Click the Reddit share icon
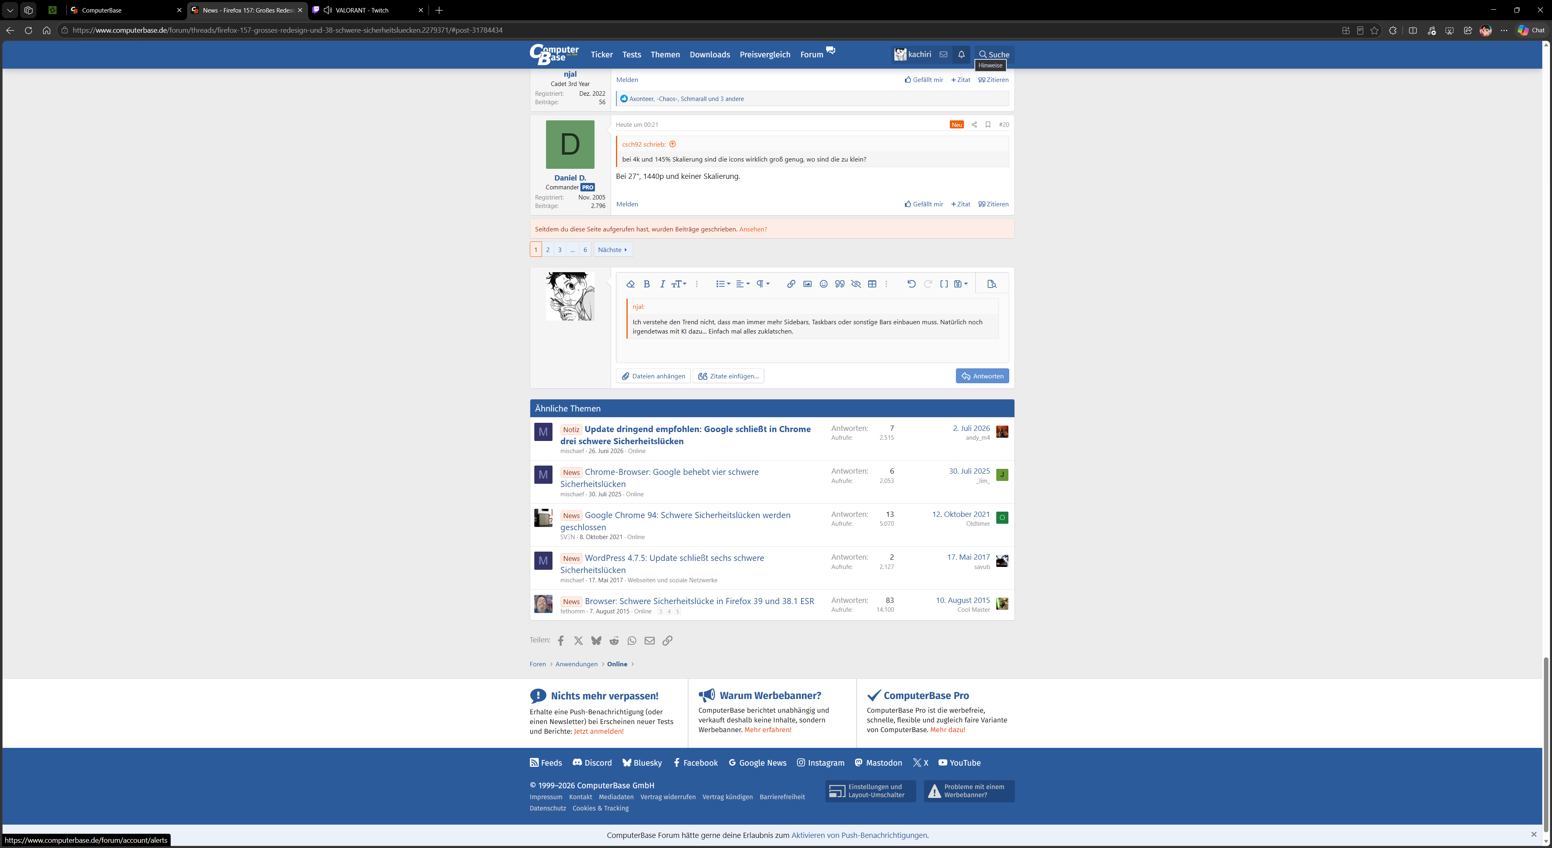The height and width of the screenshot is (848, 1552). pyautogui.click(x=614, y=641)
